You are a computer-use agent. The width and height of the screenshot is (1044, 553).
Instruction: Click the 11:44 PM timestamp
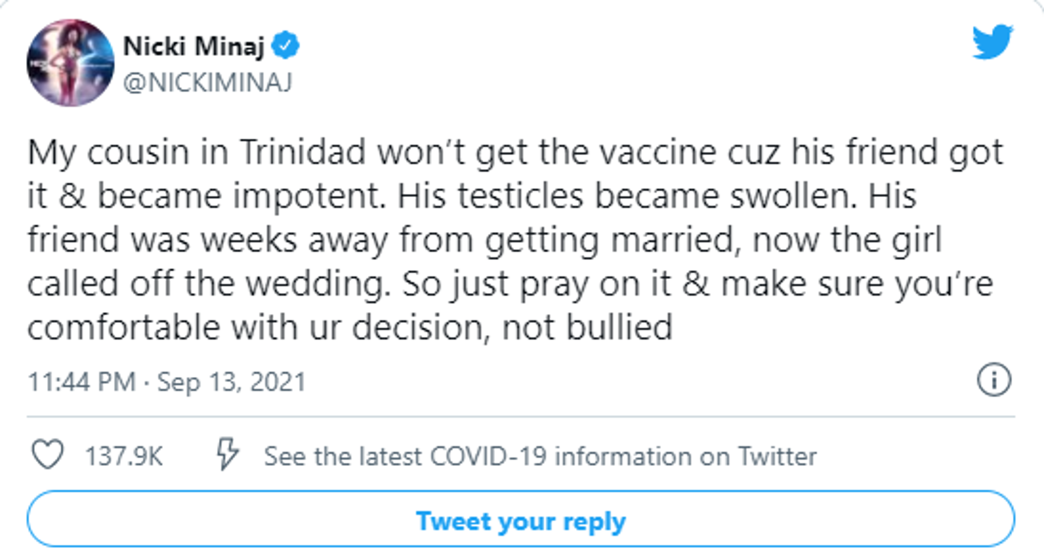(81, 382)
